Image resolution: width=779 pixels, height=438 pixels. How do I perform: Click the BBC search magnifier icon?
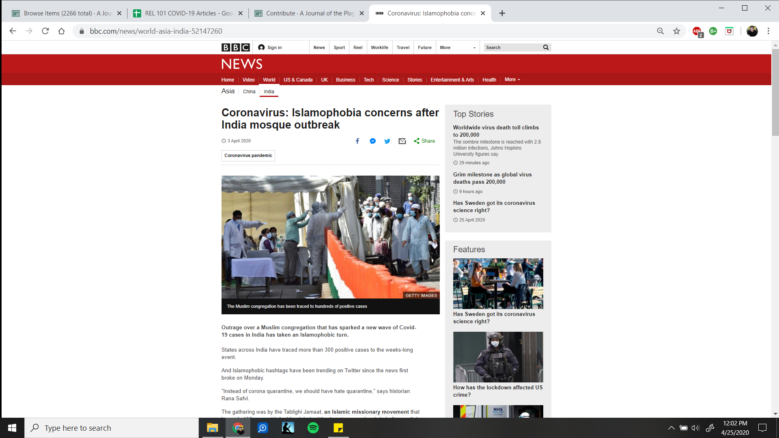point(546,47)
